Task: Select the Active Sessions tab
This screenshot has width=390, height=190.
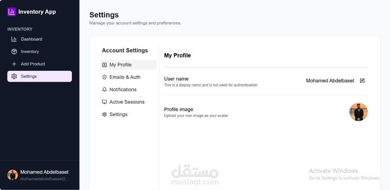Action: pos(127,102)
